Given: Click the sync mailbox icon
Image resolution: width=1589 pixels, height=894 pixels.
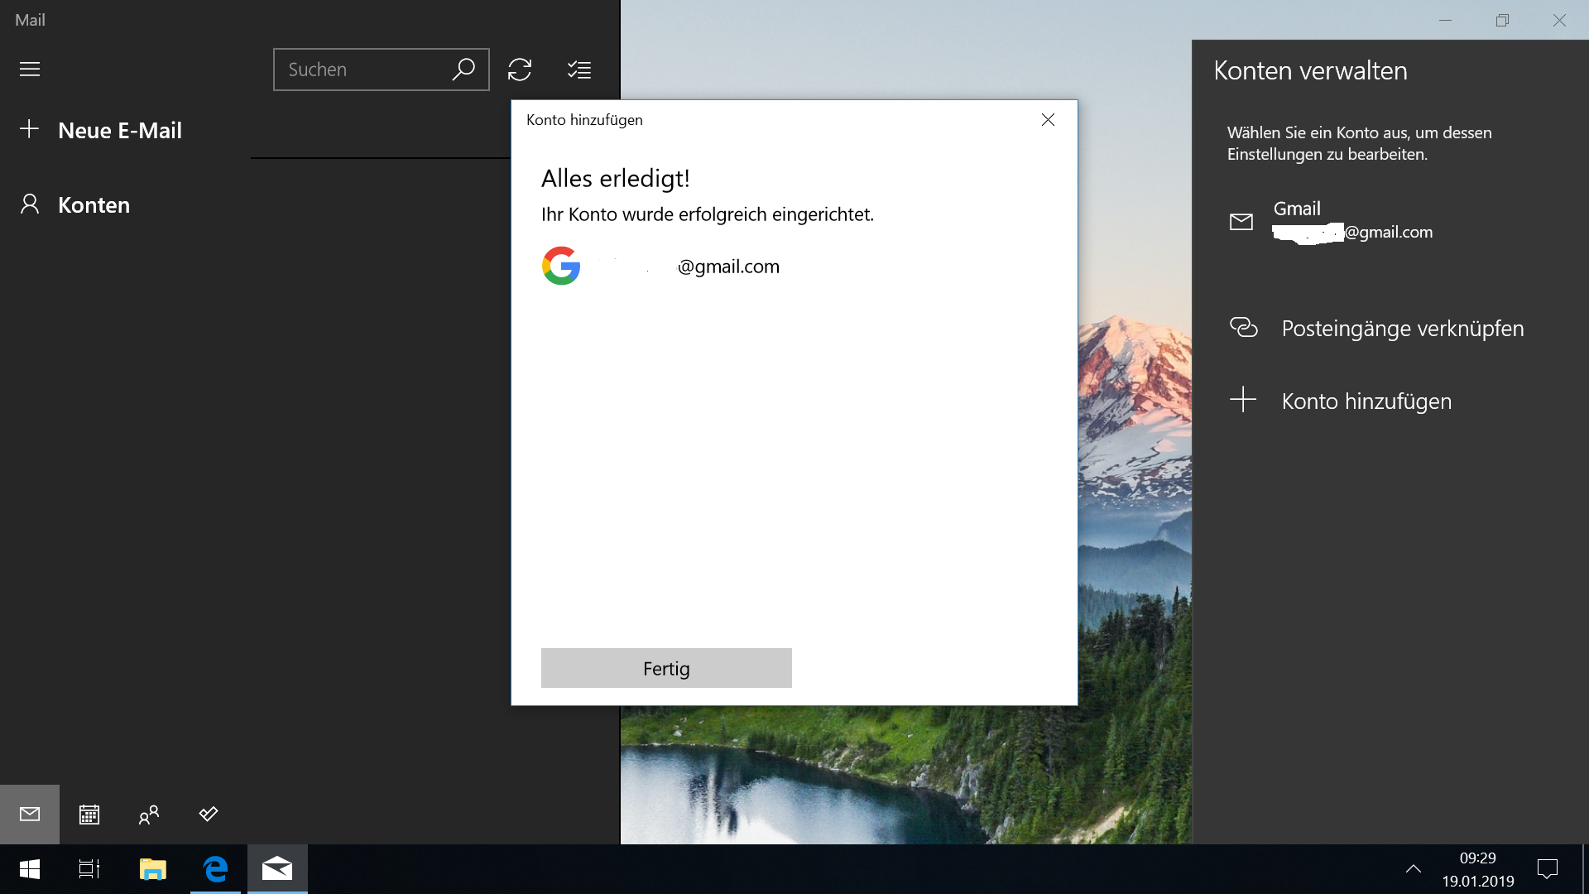Looking at the screenshot, I should (520, 70).
